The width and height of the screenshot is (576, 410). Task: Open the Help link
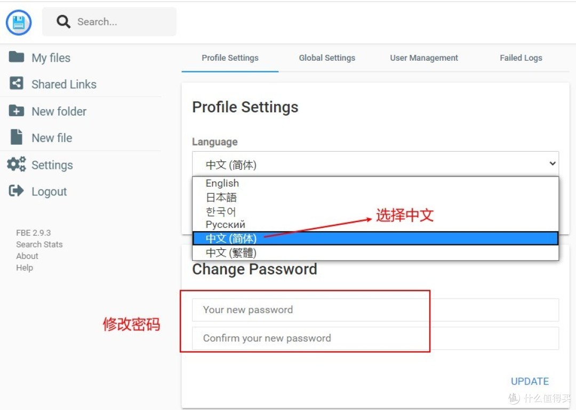click(25, 268)
